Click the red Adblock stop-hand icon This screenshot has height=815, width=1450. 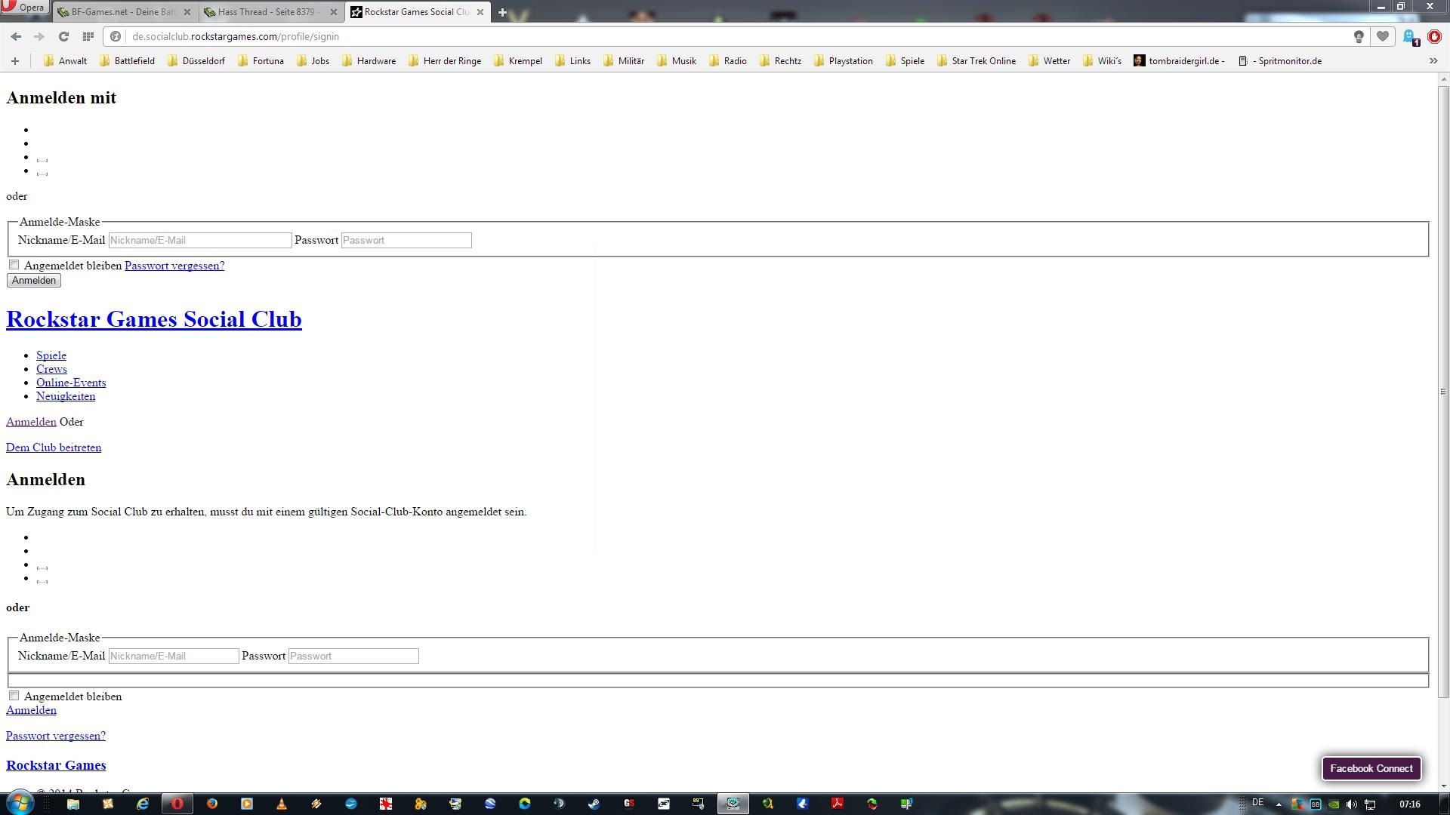(1434, 36)
